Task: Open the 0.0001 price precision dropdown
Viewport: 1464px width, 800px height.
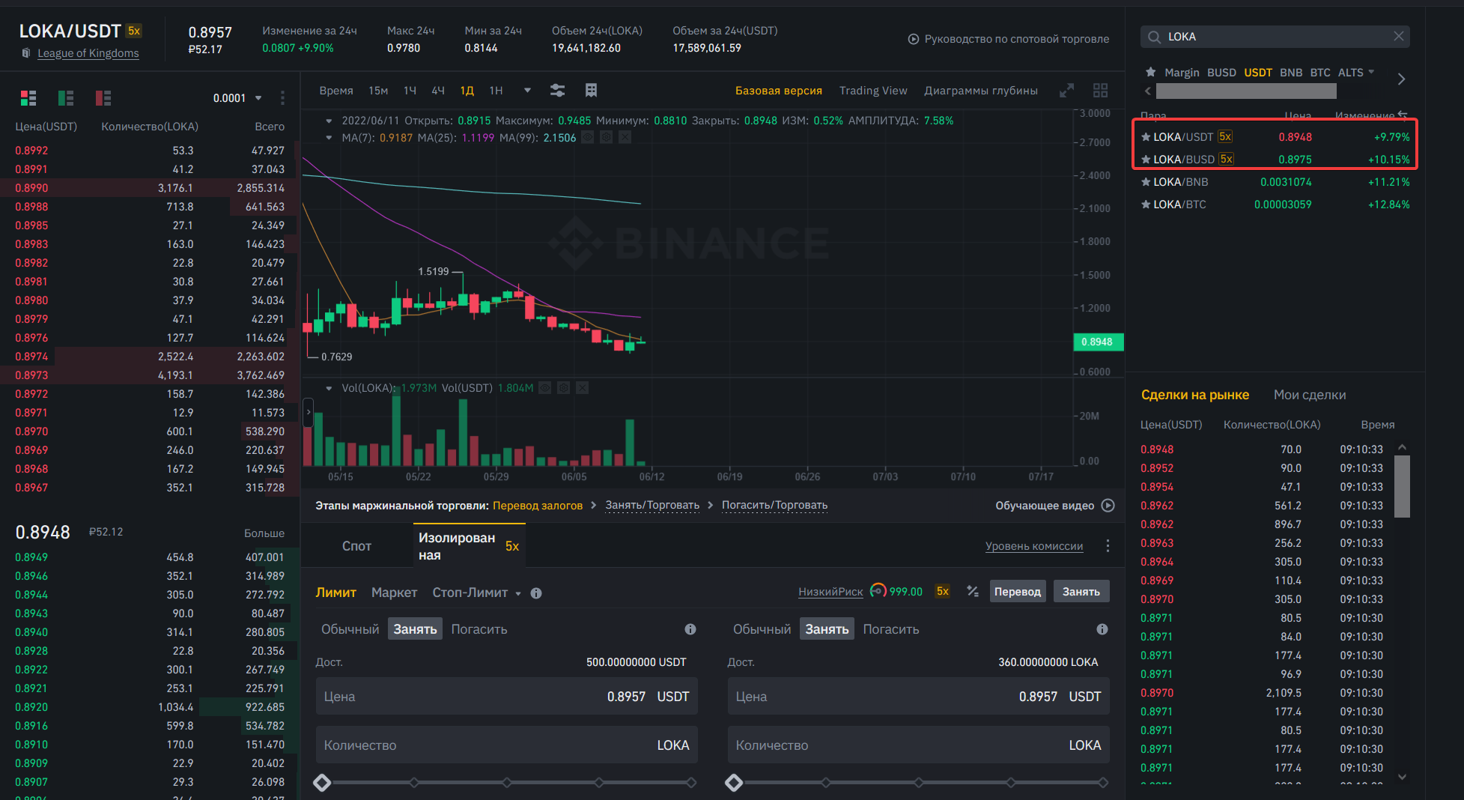Action: click(237, 98)
